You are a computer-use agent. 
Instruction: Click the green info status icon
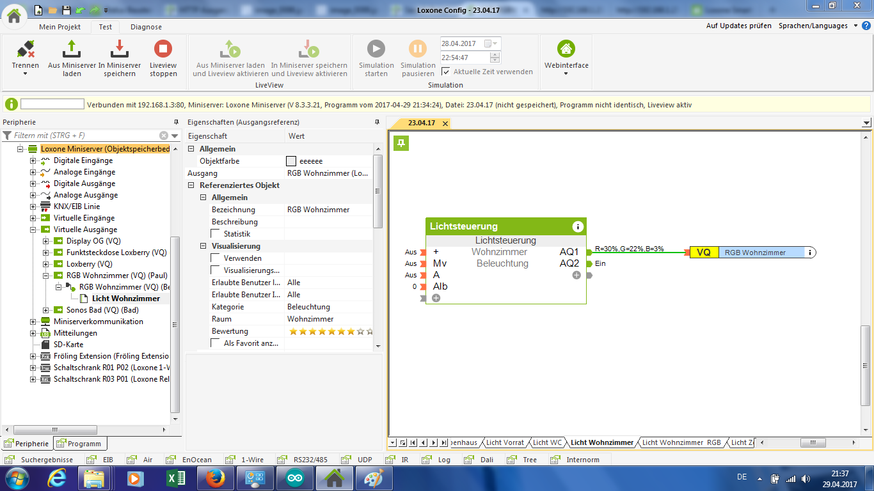coord(12,104)
